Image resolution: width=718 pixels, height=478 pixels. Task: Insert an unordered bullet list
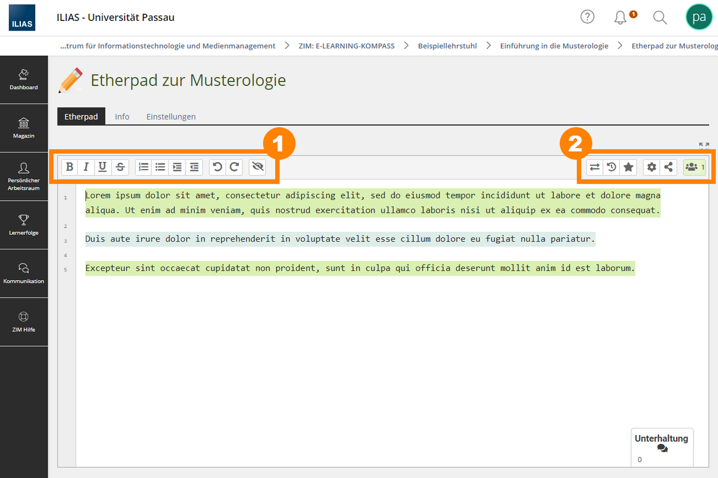pos(160,167)
